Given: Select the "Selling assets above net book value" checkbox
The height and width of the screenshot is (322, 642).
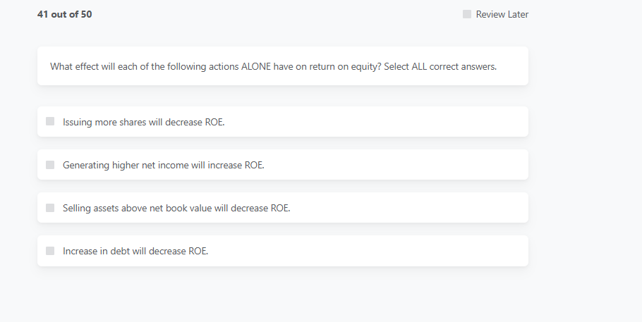Looking at the screenshot, I should point(50,208).
